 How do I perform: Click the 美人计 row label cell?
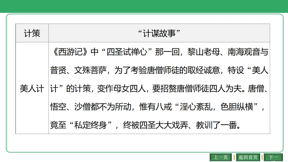coord(32,88)
